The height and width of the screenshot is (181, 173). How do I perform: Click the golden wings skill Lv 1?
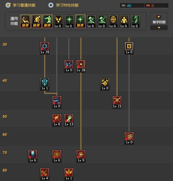69,174
